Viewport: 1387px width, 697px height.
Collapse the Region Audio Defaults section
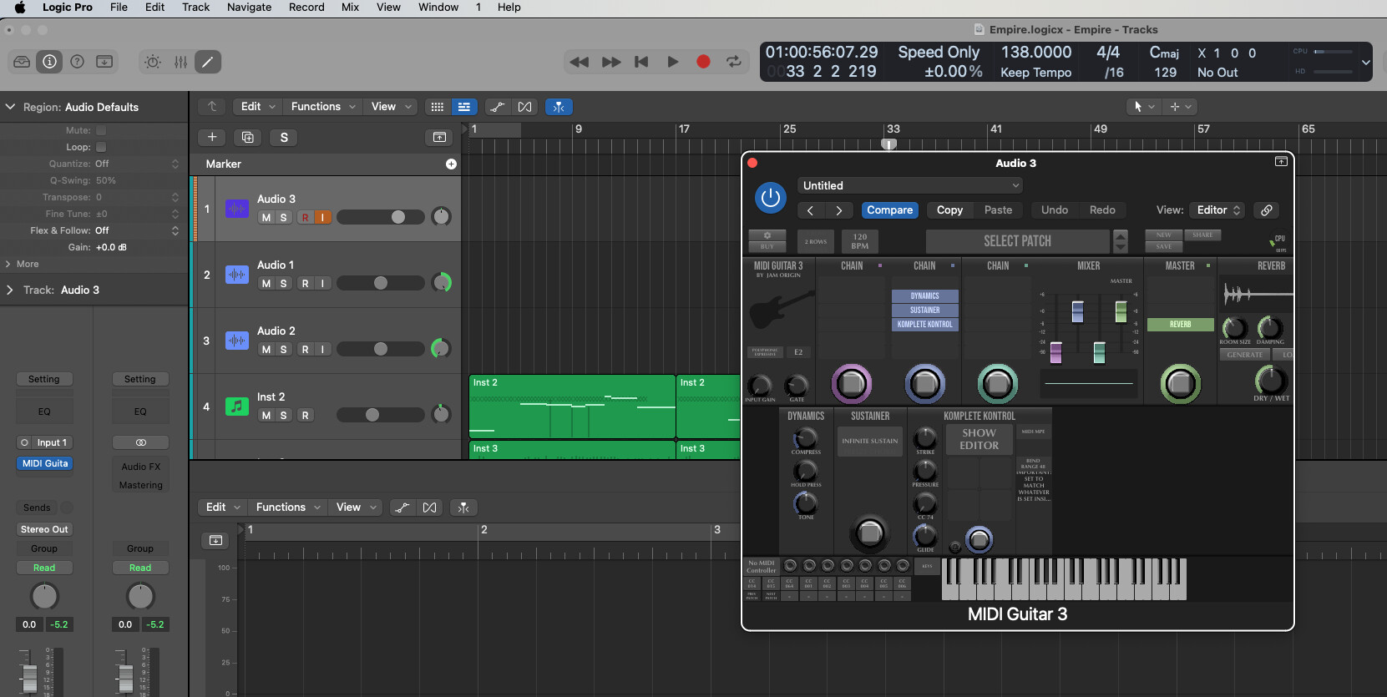point(11,107)
